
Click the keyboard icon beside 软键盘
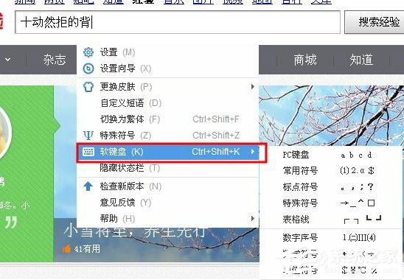(88, 152)
